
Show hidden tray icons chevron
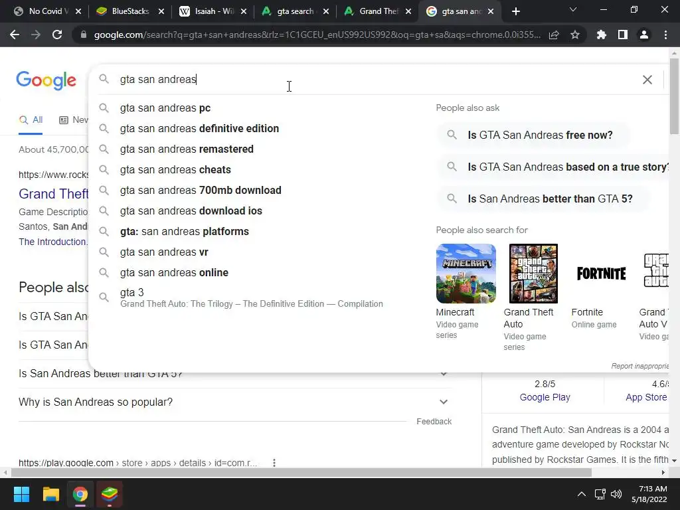click(582, 494)
